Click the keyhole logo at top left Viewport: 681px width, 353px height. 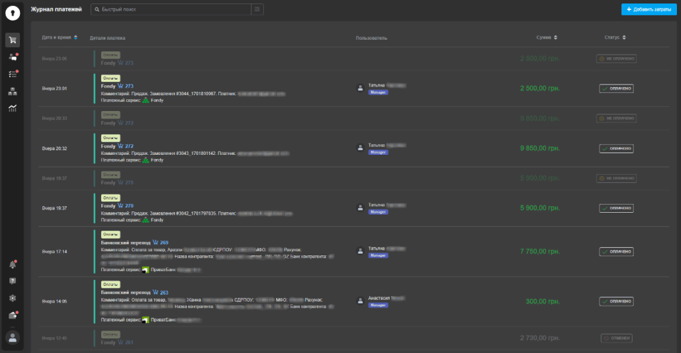pyautogui.click(x=12, y=13)
